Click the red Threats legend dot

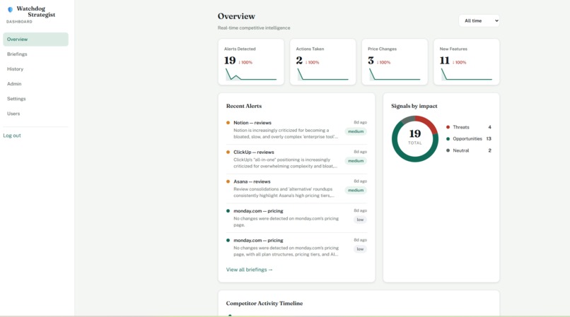[x=448, y=127]
